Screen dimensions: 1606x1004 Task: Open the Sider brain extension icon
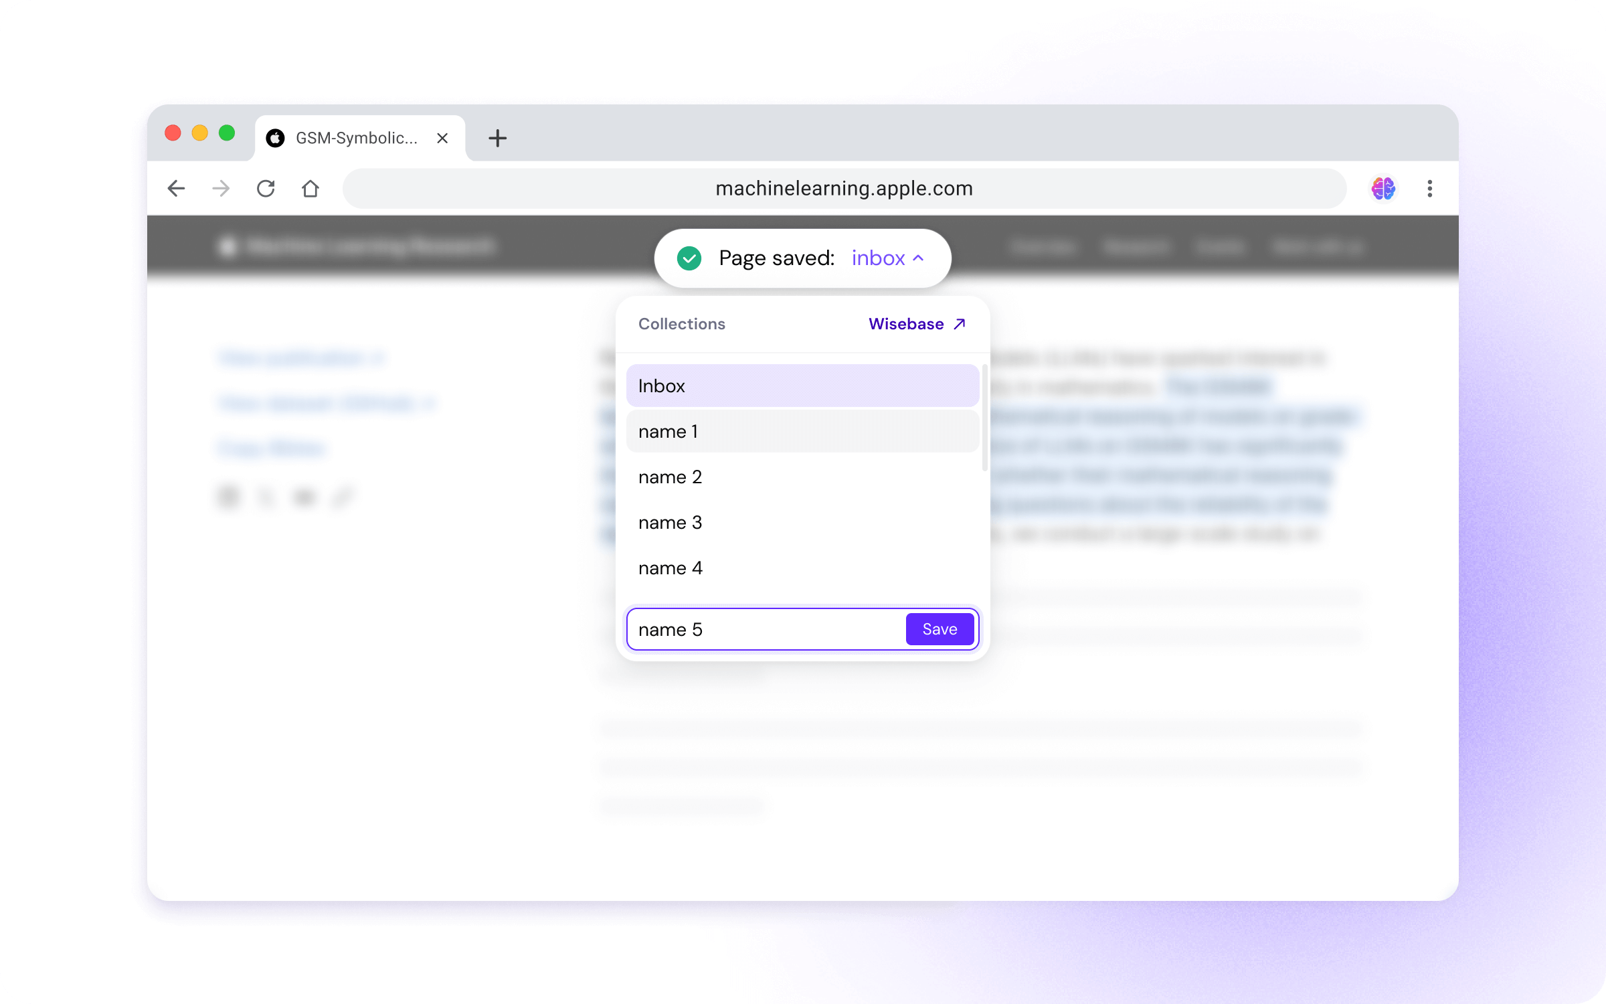(x=1383, y=189)
